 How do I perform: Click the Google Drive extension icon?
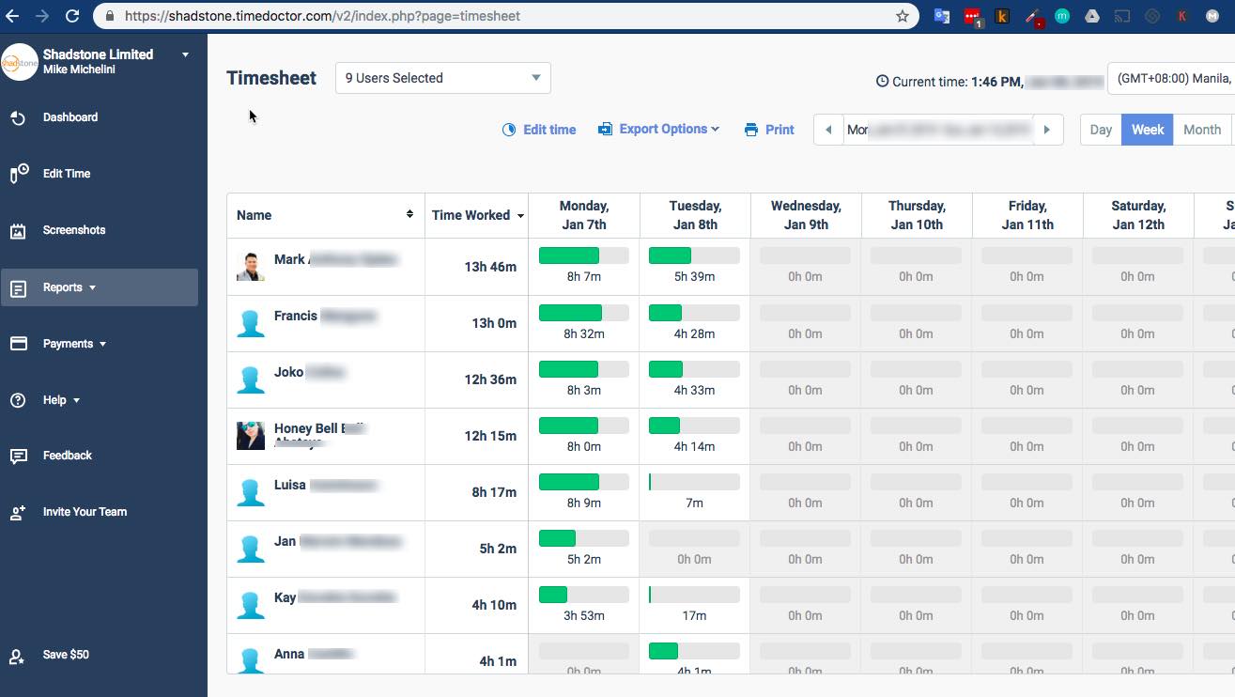1092,16
